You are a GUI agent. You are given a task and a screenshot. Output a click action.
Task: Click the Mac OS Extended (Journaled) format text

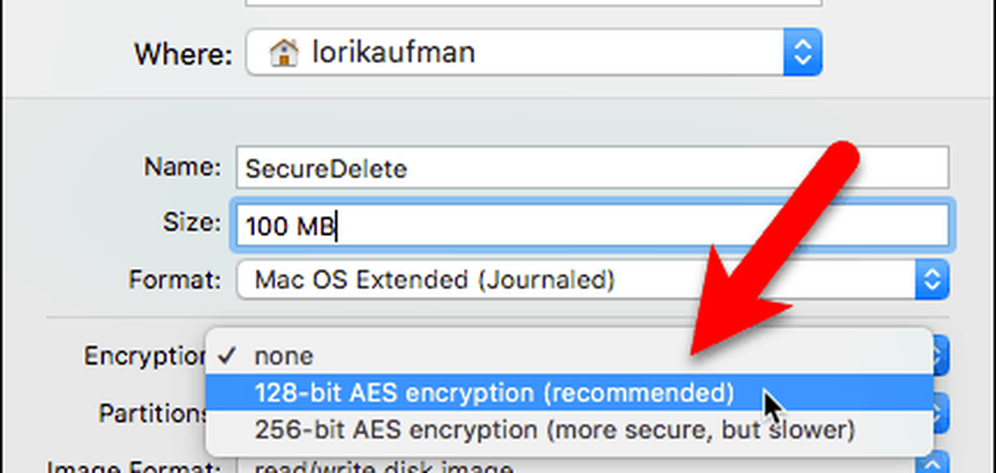click(x=434, y=280)
